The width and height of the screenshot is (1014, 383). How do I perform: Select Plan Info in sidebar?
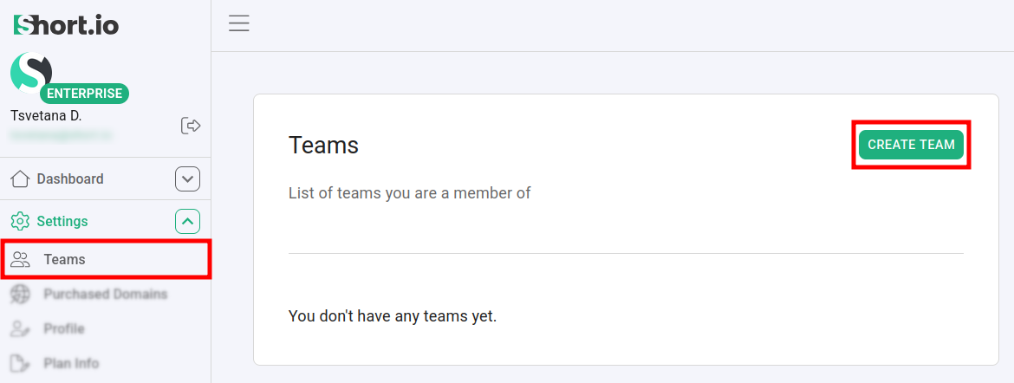(71, 364)
